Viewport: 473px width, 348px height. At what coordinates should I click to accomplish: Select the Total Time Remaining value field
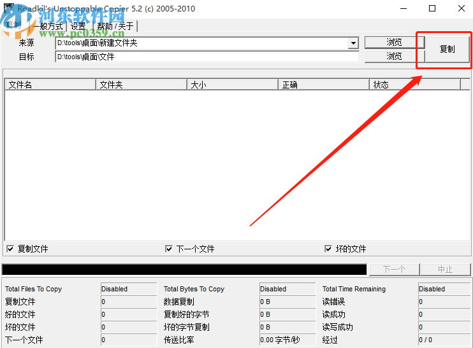(444, 289)
